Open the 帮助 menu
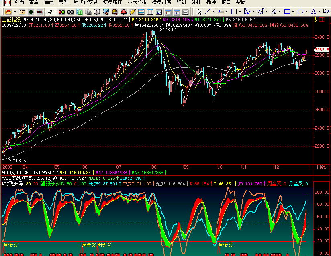The height and width of the screenshot is (256, 331). click(x=241, y=2)
